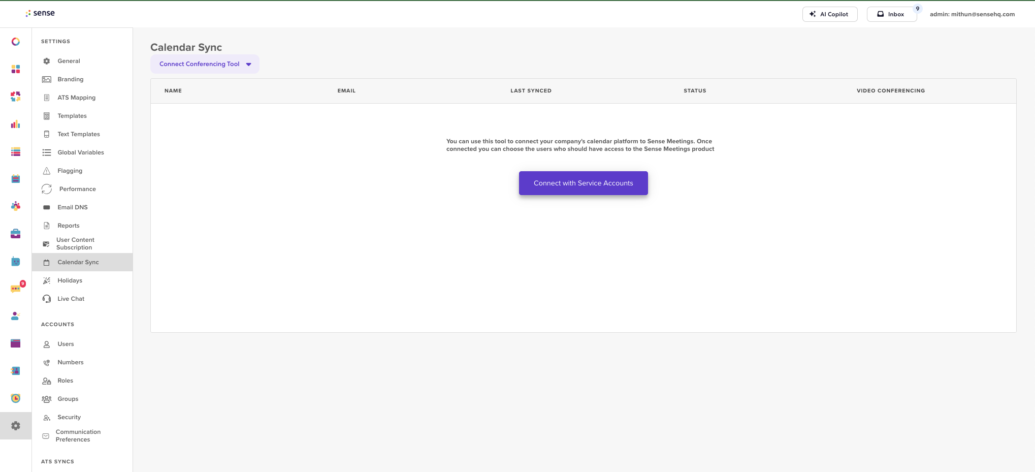The width and height of the screenshot is (1035, 472).
Task: Expand the Connect Conferencing Tool dropdown
Action: point(205,64)
